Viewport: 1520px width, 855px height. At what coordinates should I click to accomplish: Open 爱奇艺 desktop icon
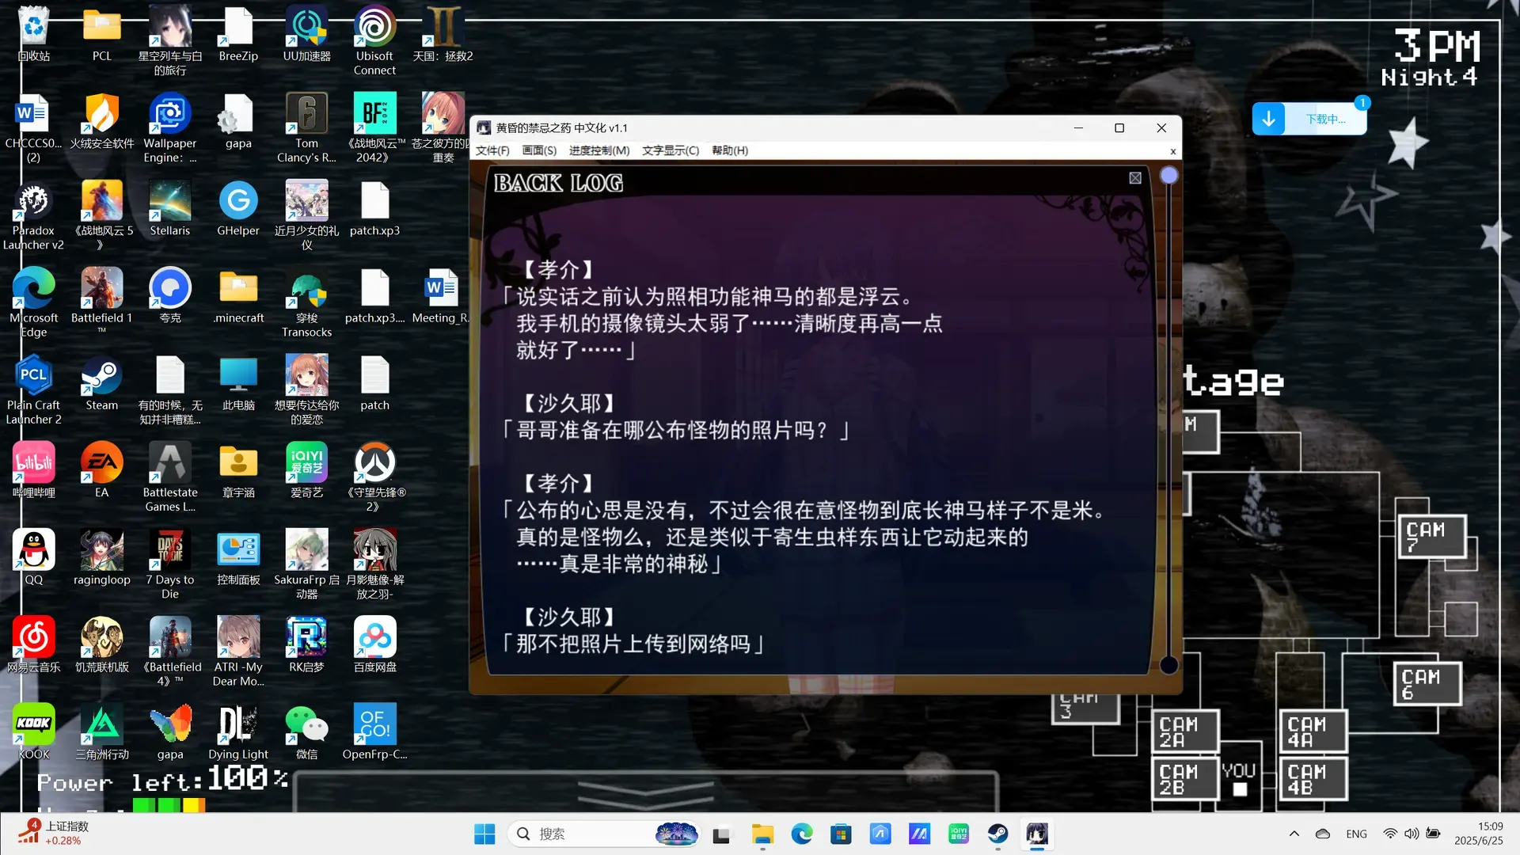306,471
